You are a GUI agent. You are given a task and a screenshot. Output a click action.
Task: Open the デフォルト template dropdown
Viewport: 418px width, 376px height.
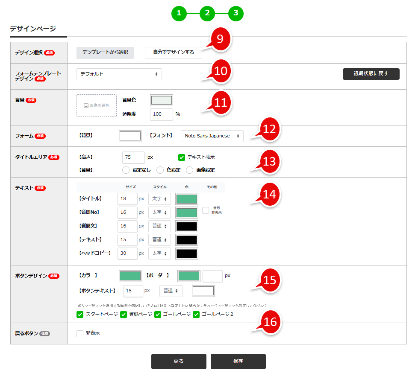point(119,74)
